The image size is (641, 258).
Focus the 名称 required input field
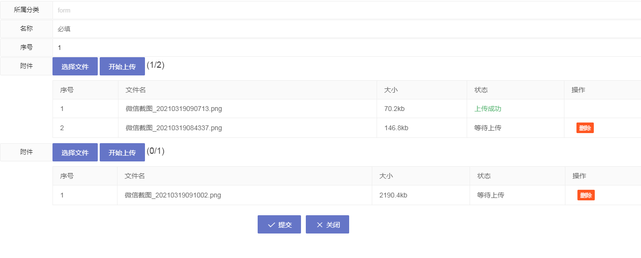point(347,29)
